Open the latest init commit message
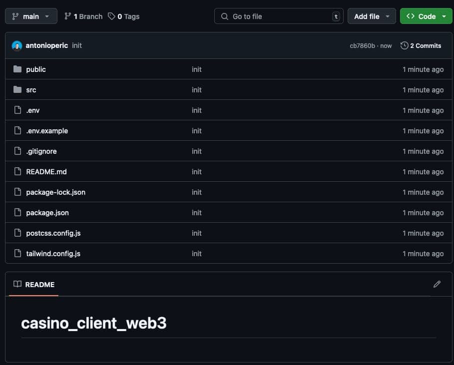The height and width of the screenshot is (365, 454). click(77, 45)
